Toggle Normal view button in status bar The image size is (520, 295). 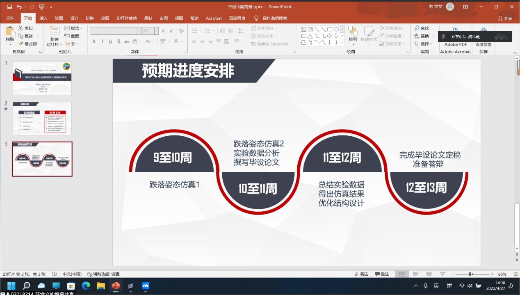[402, 274]
